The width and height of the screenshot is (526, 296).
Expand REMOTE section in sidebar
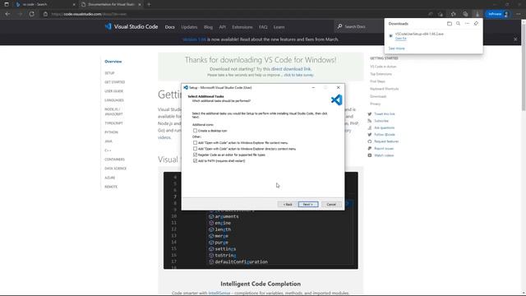coord(111,187)
